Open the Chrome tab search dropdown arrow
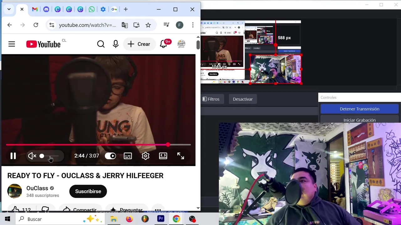 point(9,9)
